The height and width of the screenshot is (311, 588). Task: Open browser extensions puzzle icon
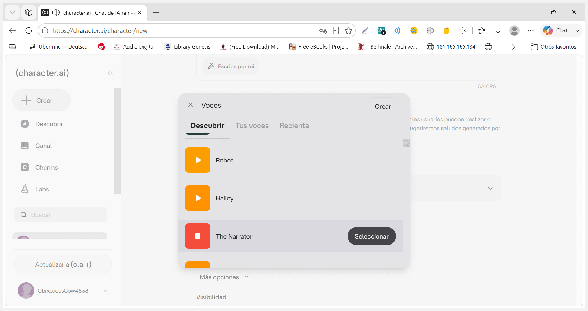[x=463, y=30]
